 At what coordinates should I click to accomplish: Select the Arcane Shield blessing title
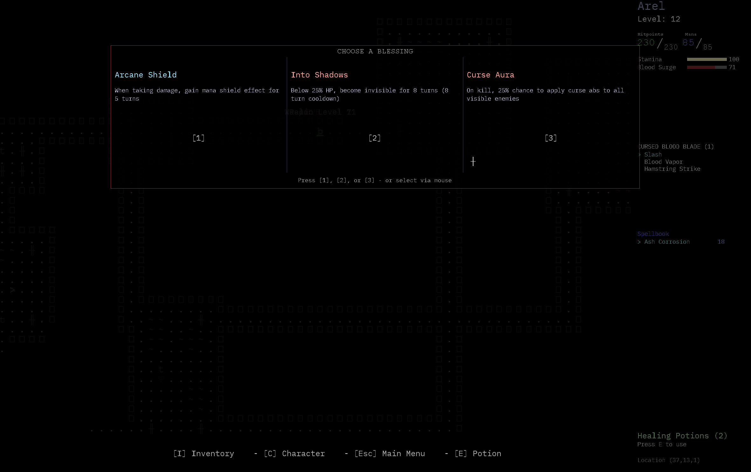coord(146,75)
